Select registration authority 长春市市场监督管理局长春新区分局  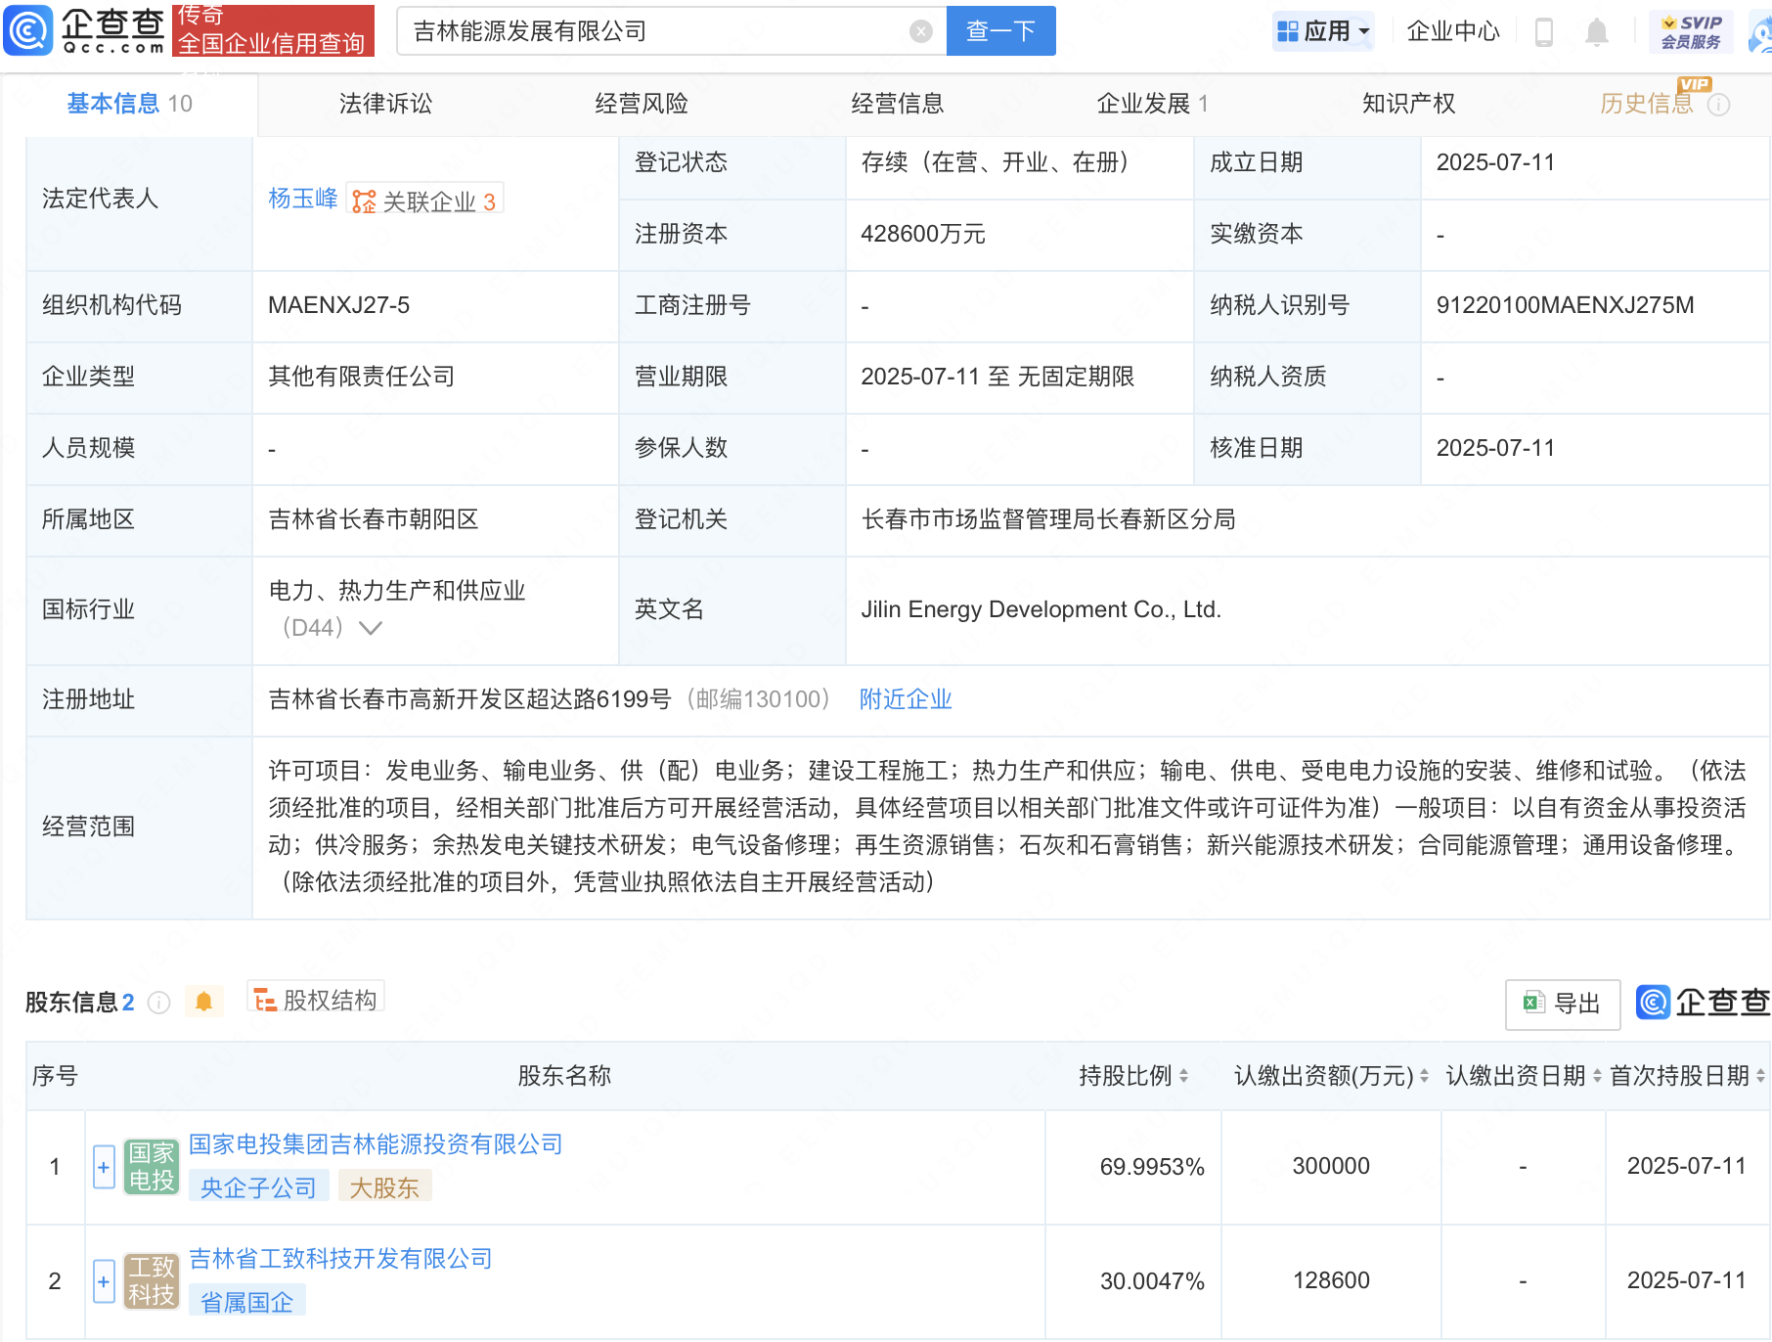[x=1048, y=519]
